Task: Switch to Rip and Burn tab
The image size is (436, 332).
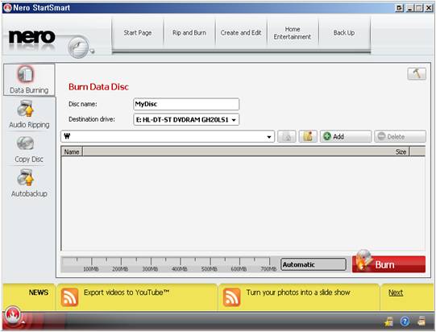Action: (189, 33)
